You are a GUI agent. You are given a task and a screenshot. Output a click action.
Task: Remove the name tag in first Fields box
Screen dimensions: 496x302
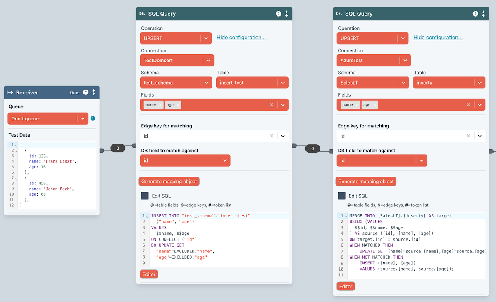pos(160,105)
